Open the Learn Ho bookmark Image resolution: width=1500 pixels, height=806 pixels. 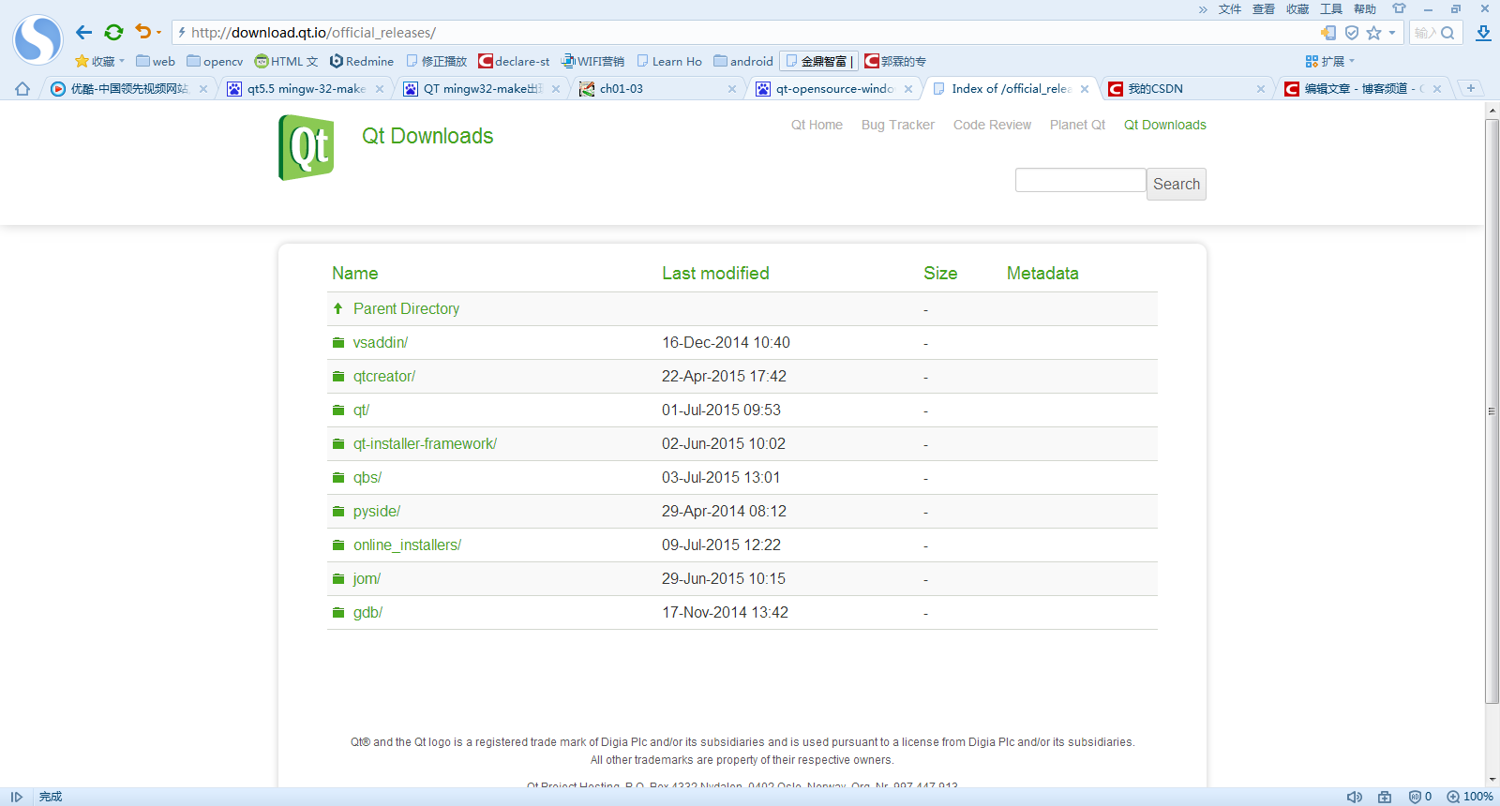668,61
